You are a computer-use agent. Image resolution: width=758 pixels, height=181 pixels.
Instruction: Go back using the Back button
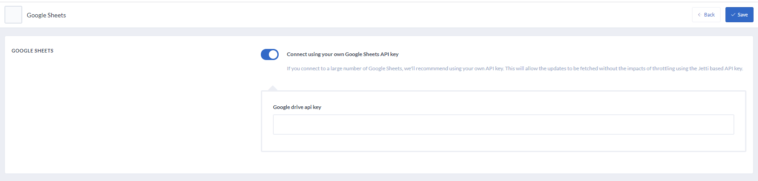tap(706, 15)
